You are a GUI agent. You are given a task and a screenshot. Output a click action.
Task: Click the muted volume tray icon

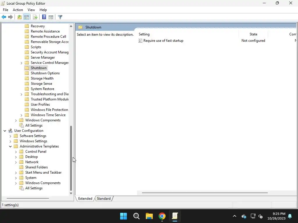tap(260, 216)
